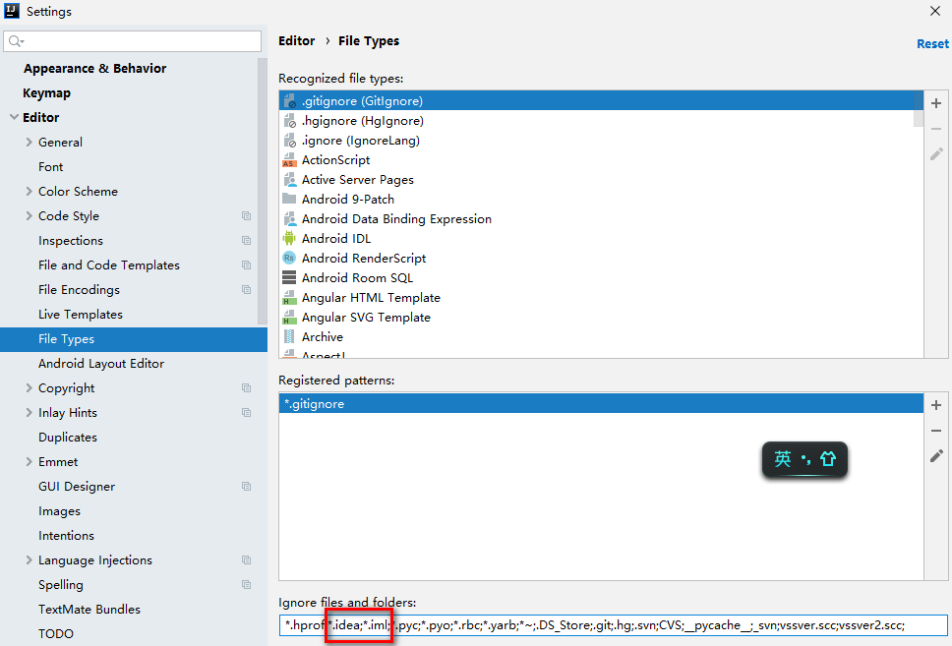The image size is (952, 646).
Task: Click the recognized file types scrollbar
Action: pyautogui.click(x=918, y=109)
